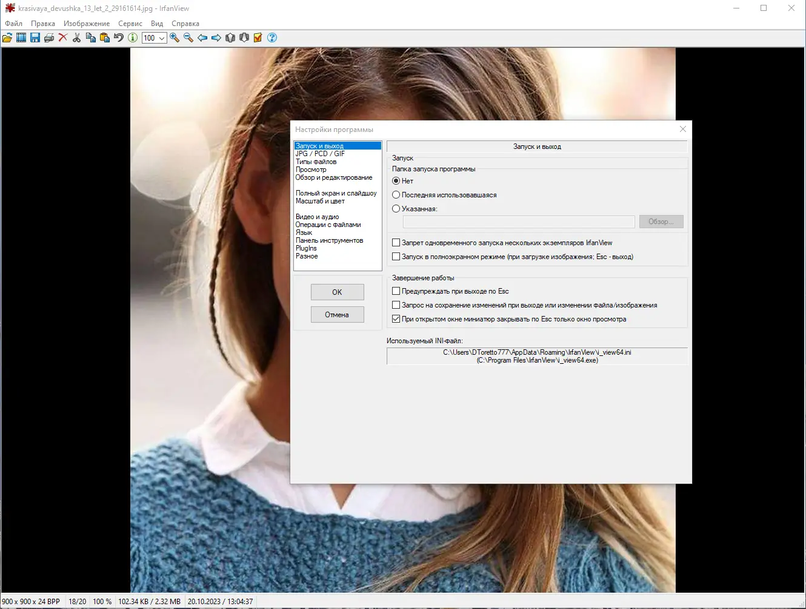Viewport: 806px width, 609px height.
Task: Click the 18/20 image index in status bar
Action: click(x=78, y=602)
